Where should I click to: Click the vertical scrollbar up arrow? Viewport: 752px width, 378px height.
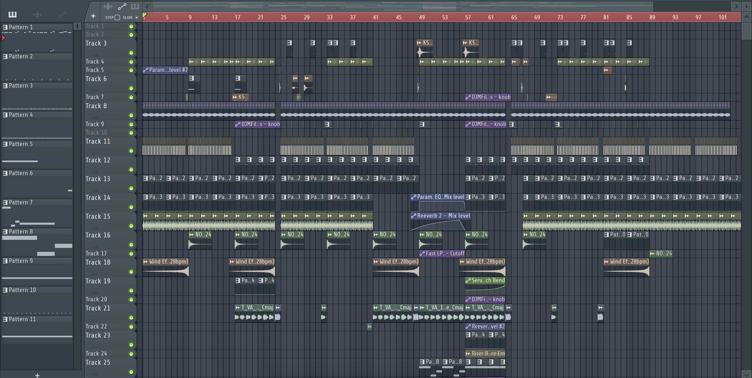[746, 17]
